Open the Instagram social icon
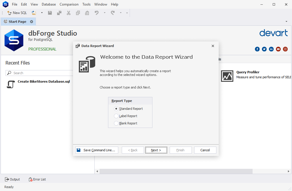292x191 pixels. click(x=285, y=49)
